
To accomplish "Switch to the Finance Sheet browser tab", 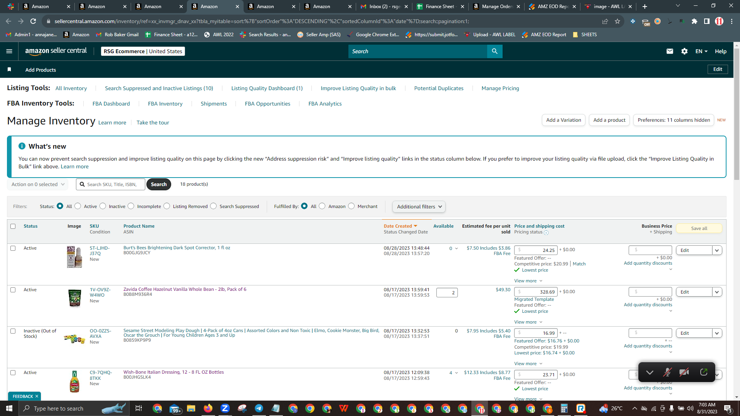I will 439,7.
